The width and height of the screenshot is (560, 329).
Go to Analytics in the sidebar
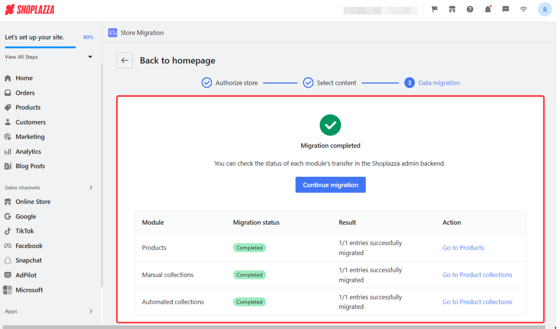point(28,152)
